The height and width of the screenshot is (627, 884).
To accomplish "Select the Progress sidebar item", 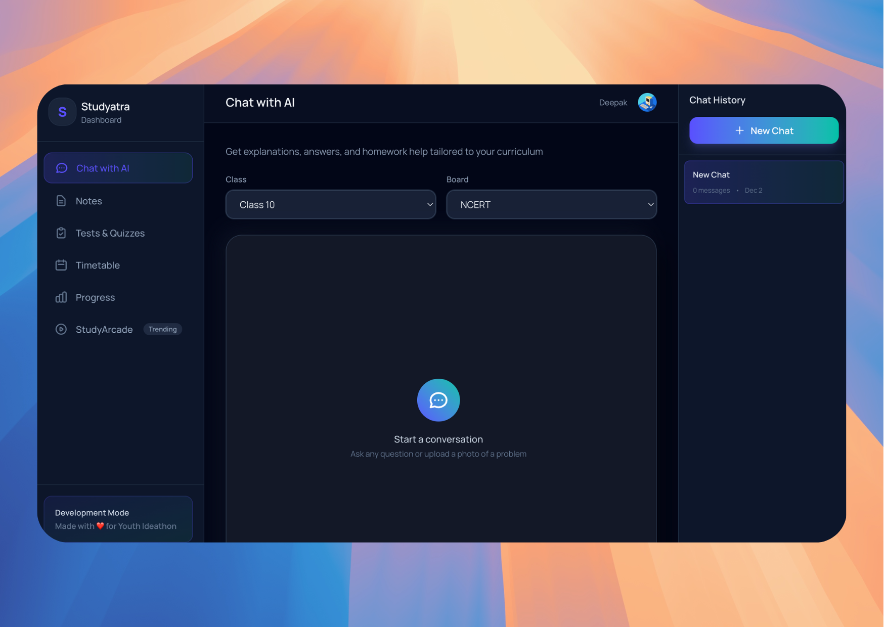I will 95,297.
